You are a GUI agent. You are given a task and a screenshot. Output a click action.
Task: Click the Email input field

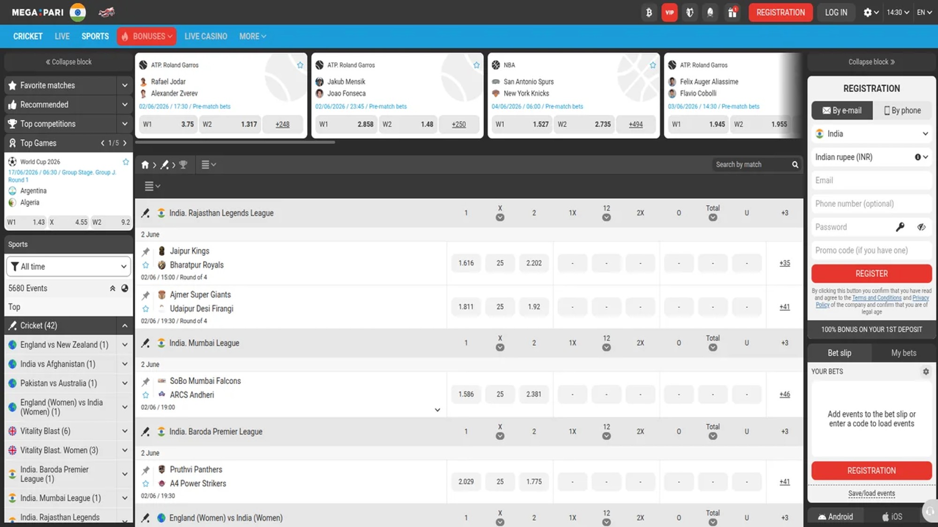click(871, 180)
